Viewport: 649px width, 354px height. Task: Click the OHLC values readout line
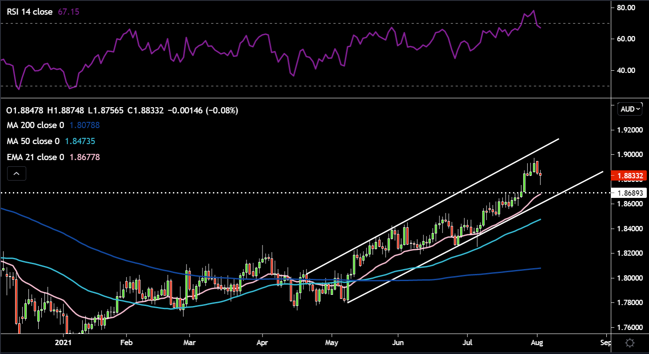(122, 110)
